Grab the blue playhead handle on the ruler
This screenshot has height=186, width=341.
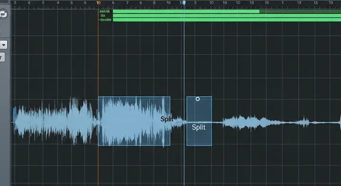tap(184, 2)
